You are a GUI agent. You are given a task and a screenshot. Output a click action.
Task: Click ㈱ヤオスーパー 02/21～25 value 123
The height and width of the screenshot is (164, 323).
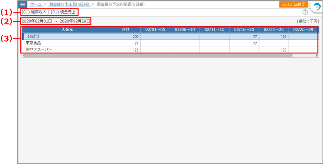274,50
